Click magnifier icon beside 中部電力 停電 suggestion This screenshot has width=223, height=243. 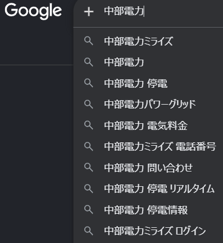(89, 83)
